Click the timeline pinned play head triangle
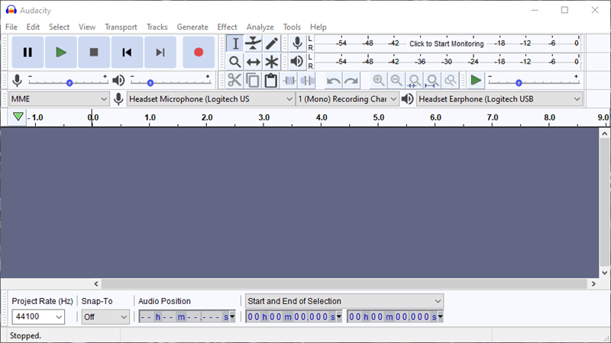Viewport: 611px width, 343px height. point(18,117)
